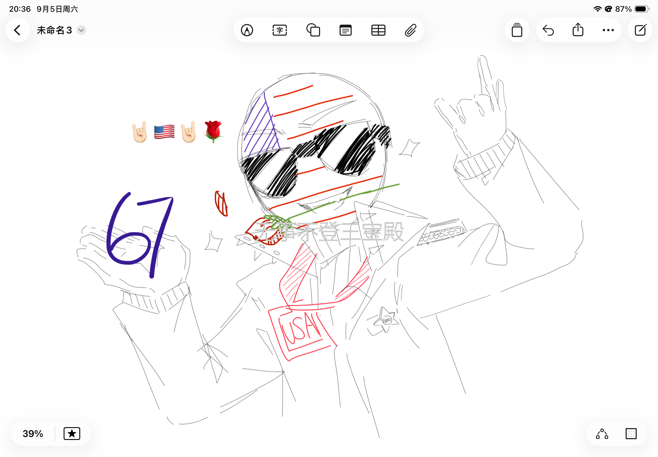Open the starred scenes navigator
Viewport: 658px width, 457px height.
[72, 434]
